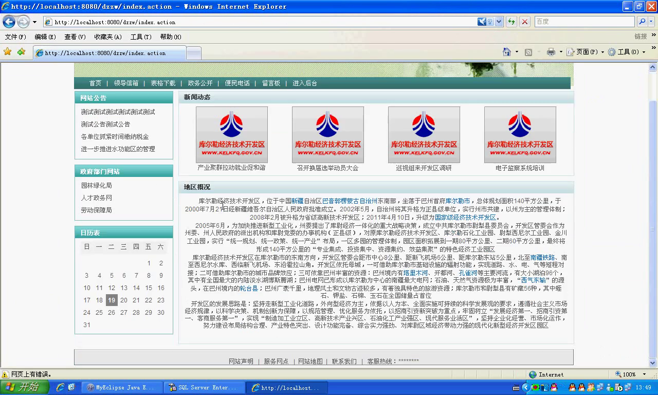Image resolution: width=658 pixels, height=395 pixels.
Task: Click the Favorites star icon
Action: 7,52
